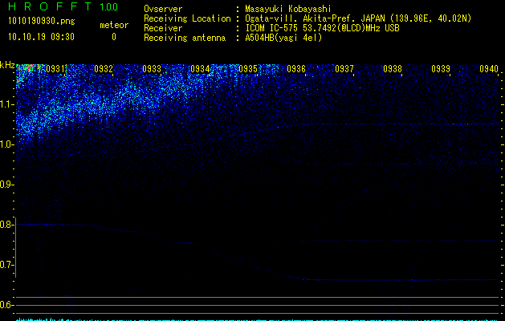The image size is (505, 321).
Task: Click the 0932 time marker
Action: 104,69
